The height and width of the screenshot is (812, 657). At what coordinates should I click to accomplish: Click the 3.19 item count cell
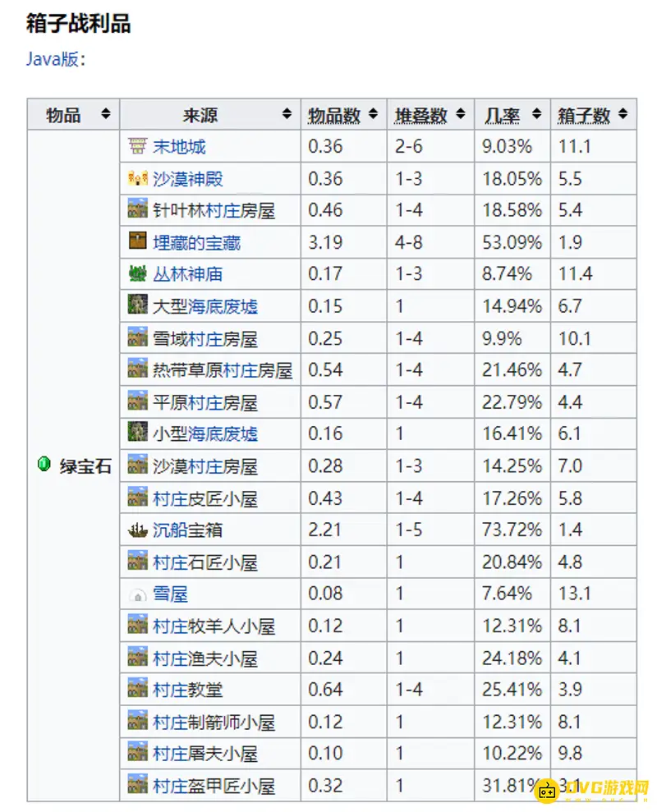point(344,242)
